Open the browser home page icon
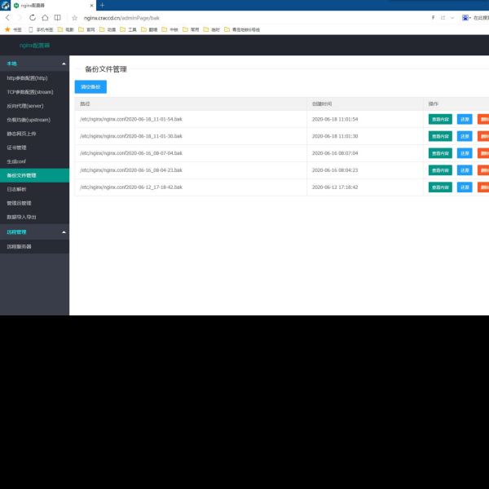The image size is (489, 489). 45,18
